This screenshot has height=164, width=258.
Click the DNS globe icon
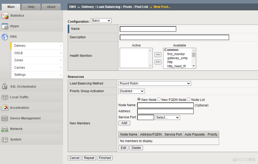[5, 37]
